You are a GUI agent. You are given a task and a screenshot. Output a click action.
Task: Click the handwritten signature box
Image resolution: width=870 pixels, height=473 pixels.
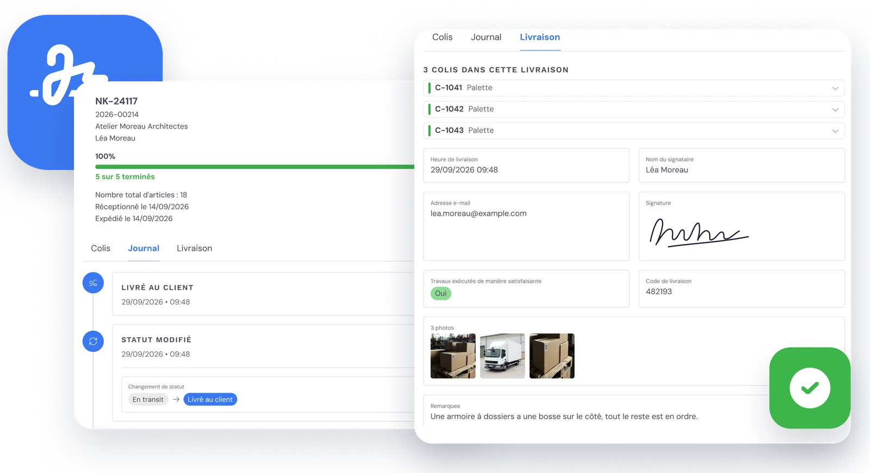[x=742, y=226]
